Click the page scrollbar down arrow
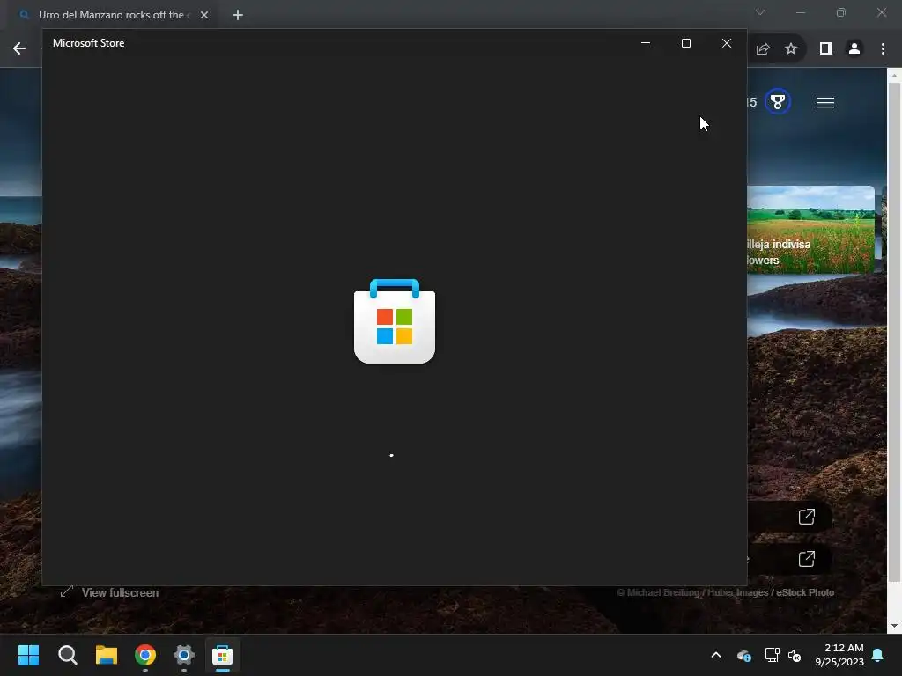Image resolution: width=902 pixels, height=676 pixels. [x=894, y=626]
